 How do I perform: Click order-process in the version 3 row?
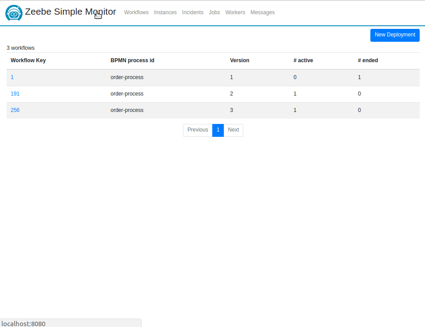tap(127, 110)
